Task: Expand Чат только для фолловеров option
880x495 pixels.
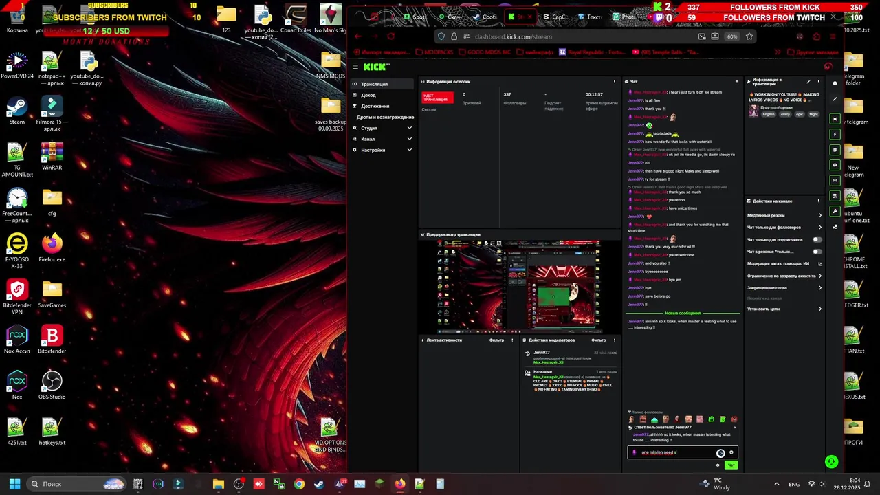Action: click(x=784, y=228)
